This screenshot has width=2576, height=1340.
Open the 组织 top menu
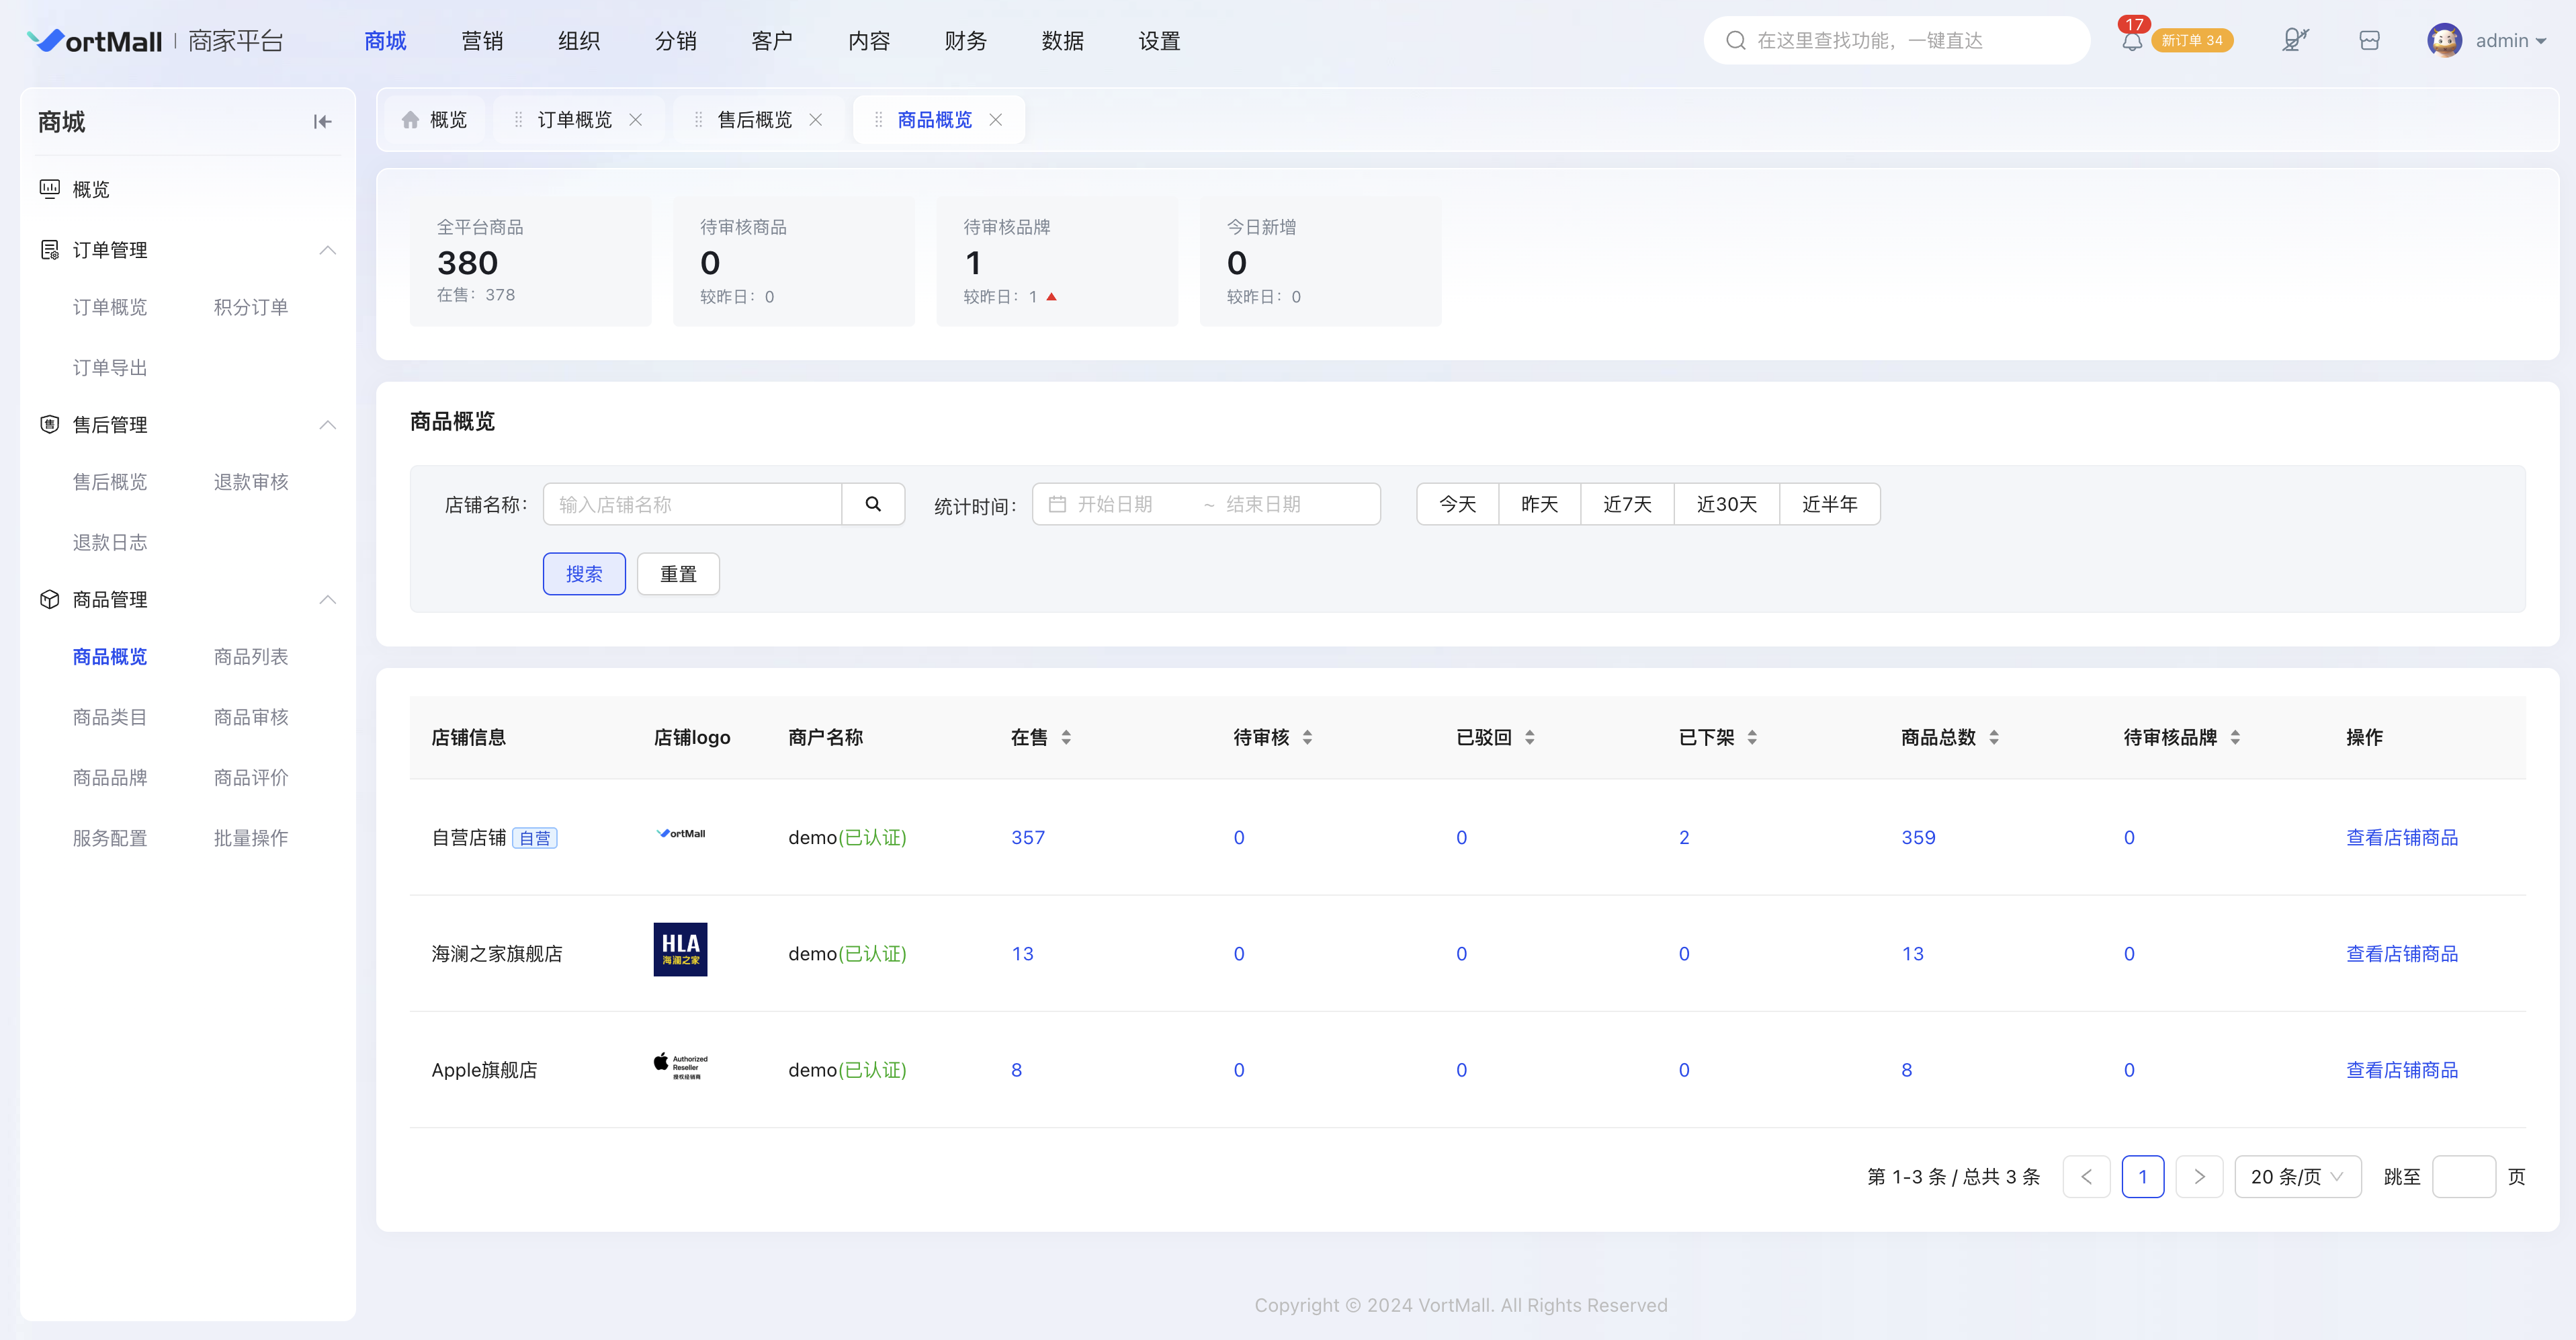tap(579, 41)
